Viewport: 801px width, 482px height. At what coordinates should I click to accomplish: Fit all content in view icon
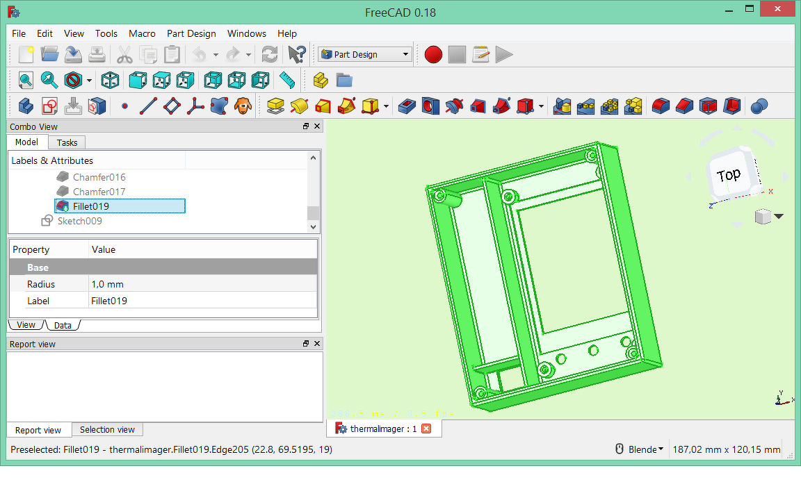coord(26,80)
